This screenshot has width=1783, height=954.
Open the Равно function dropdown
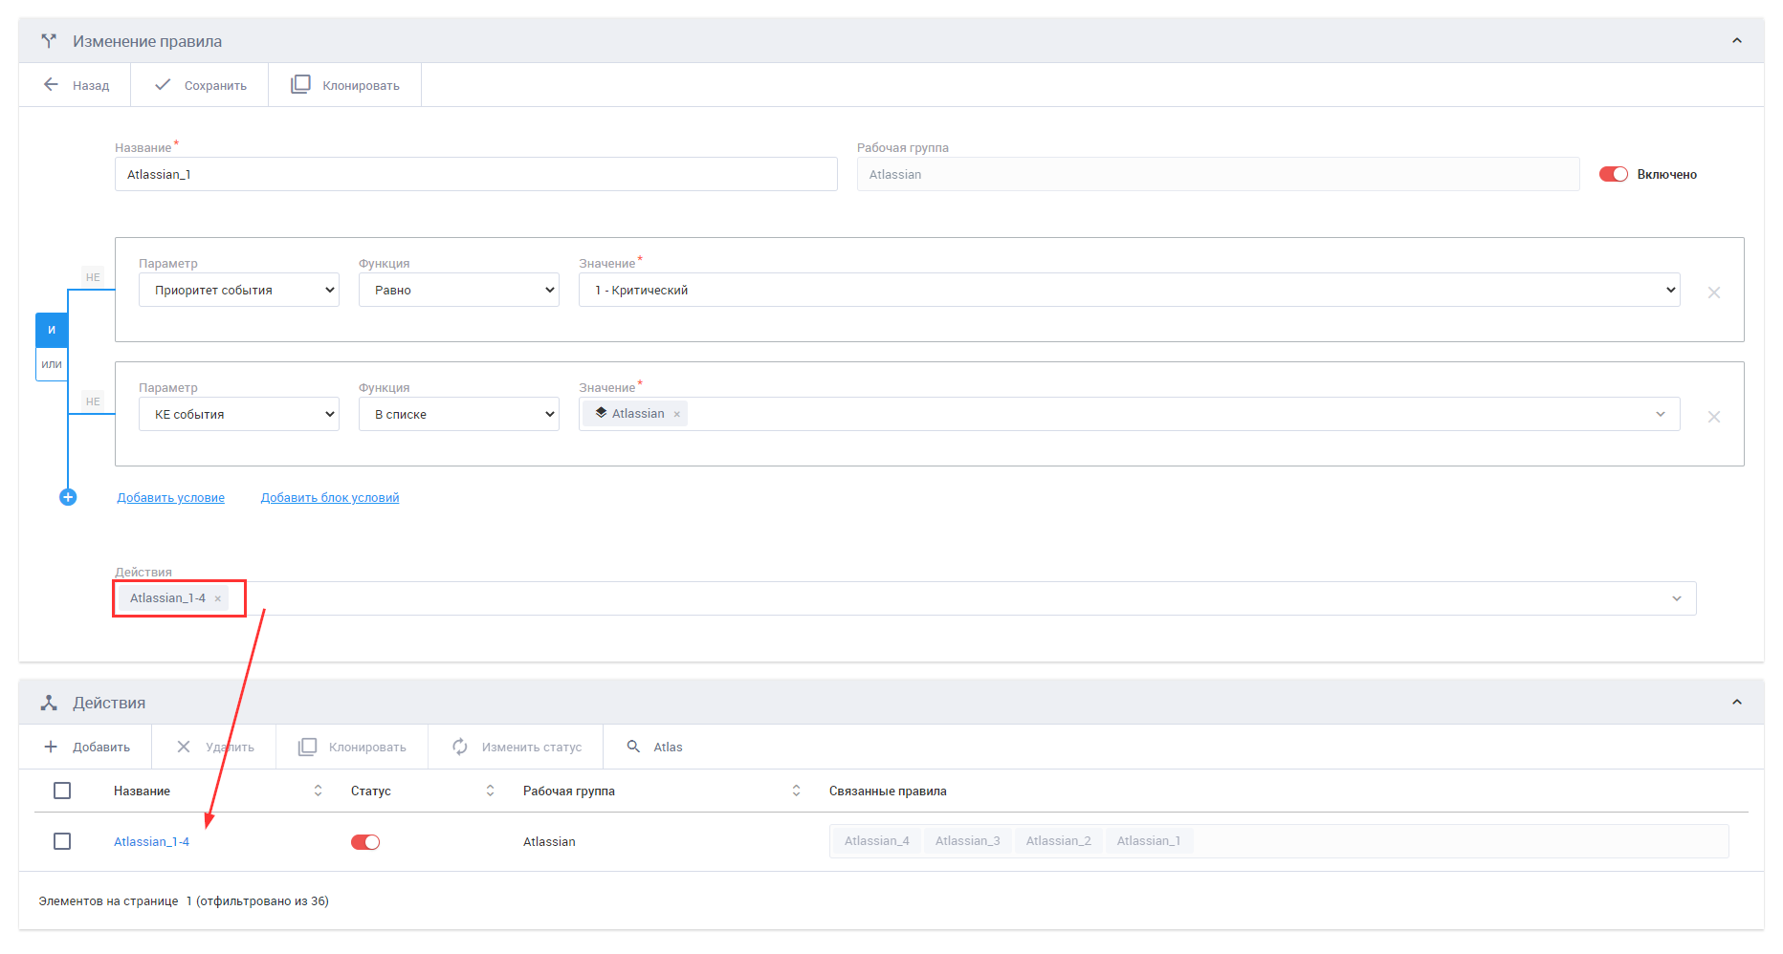click(x=459, y=290)
